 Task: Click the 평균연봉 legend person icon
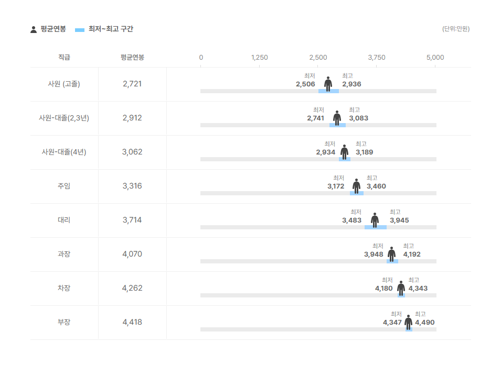(x=34, y=29)
